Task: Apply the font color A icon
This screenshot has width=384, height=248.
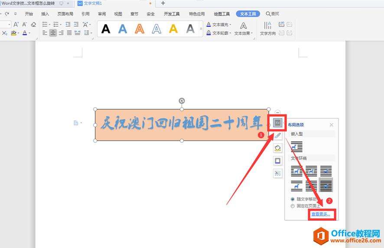Action: click(25, 33)
